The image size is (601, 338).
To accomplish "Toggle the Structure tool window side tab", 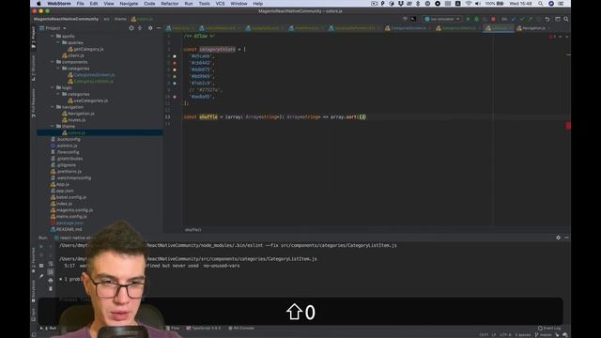I will (x=34, y=68).
